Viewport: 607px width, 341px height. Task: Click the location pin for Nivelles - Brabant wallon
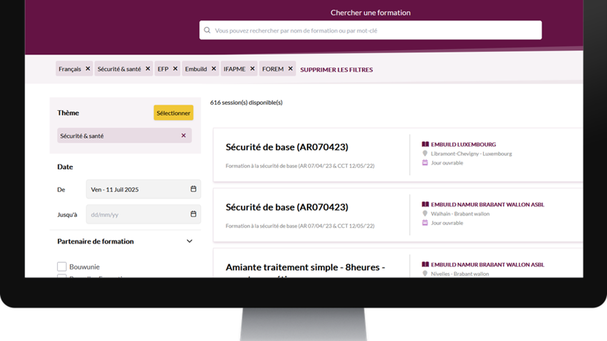pyautogui.click(x=425, y=274)
